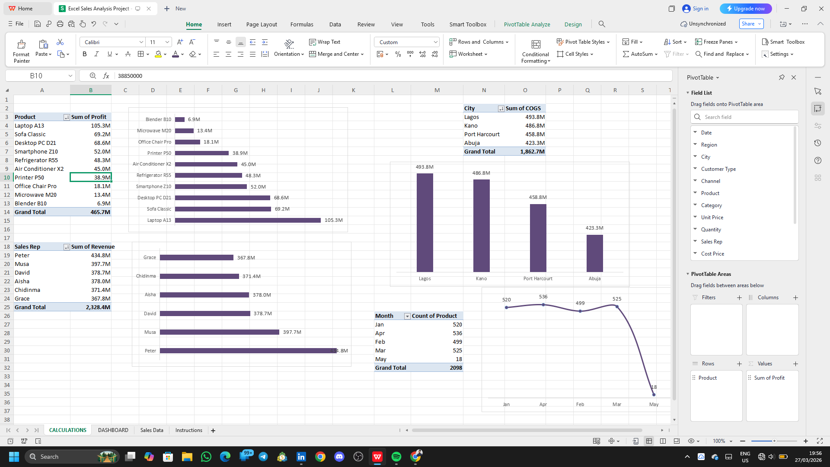
Task: Click the Format Painter icon
Action: 21,44
